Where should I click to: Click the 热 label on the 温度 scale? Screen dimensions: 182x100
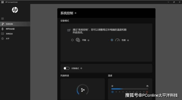(147, 86)
